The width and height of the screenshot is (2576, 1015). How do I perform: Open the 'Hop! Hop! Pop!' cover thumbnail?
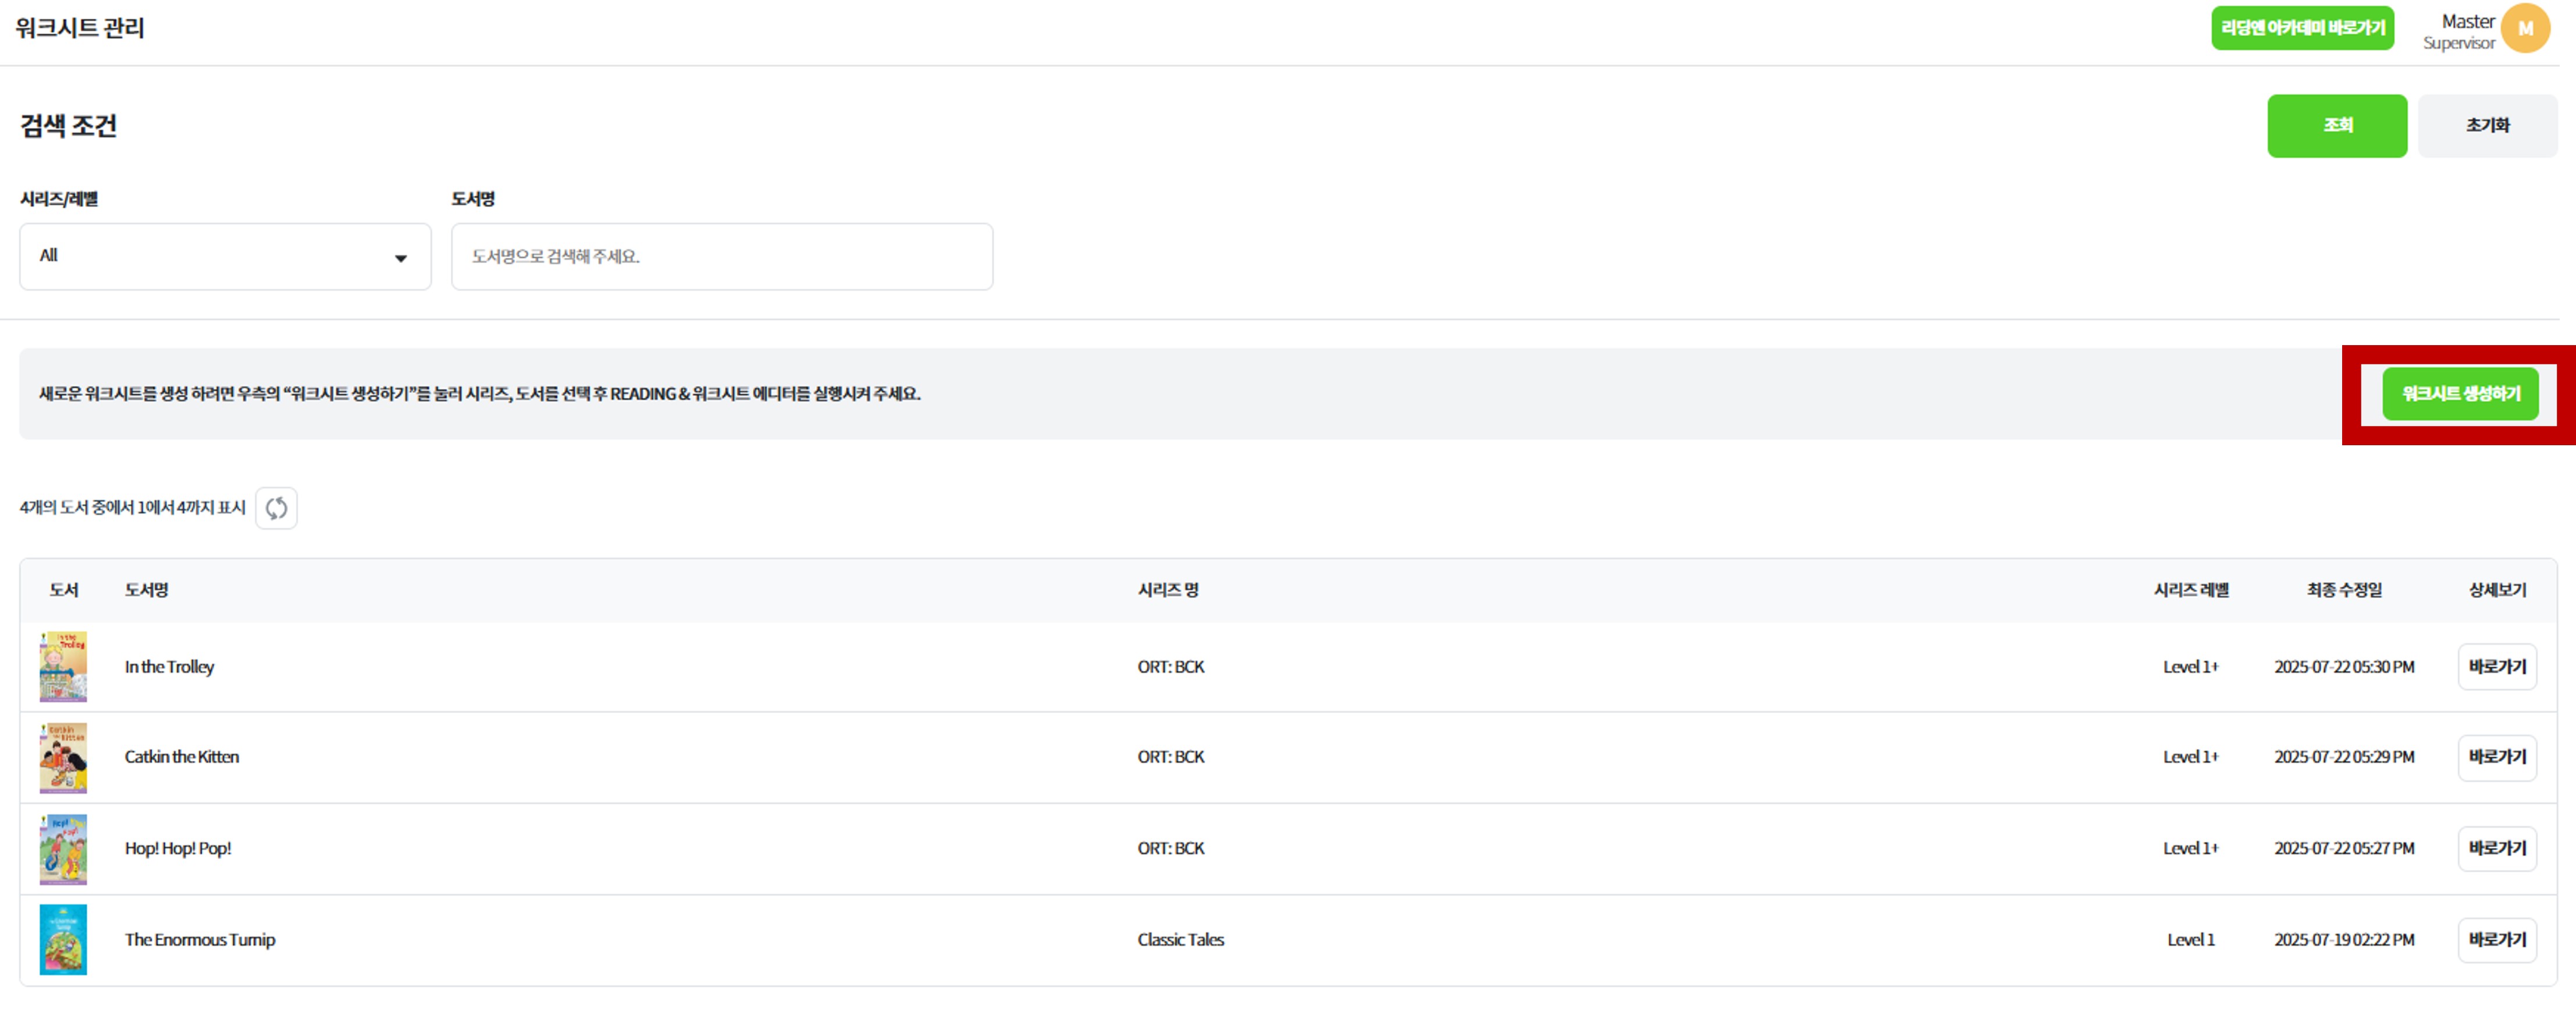pos(63,849)
